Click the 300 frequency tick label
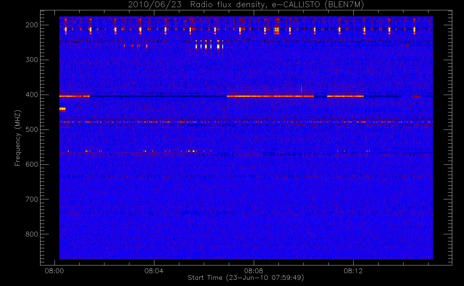464x286 pixels. [x=32, y=60]
